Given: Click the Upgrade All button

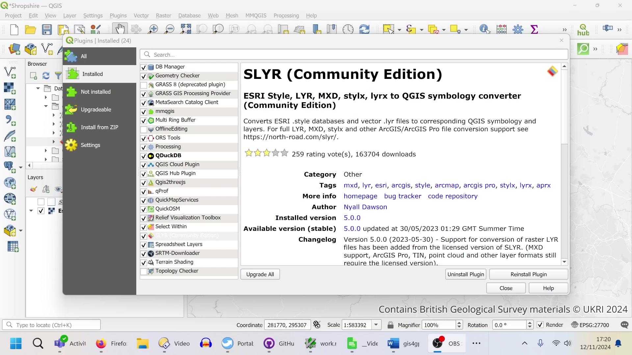Looking at the screenshot, I should point(260,274).
